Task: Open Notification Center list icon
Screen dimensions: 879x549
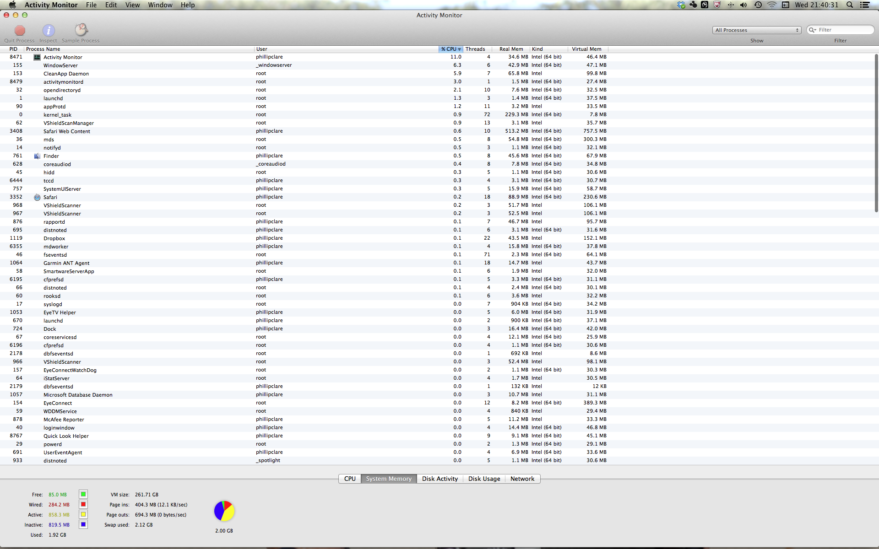Action: coord(865,5)
